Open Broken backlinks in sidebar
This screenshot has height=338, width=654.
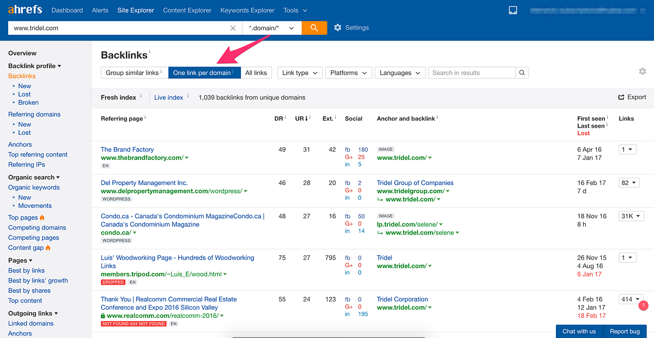pyautogui.click(x=28, y=102)
